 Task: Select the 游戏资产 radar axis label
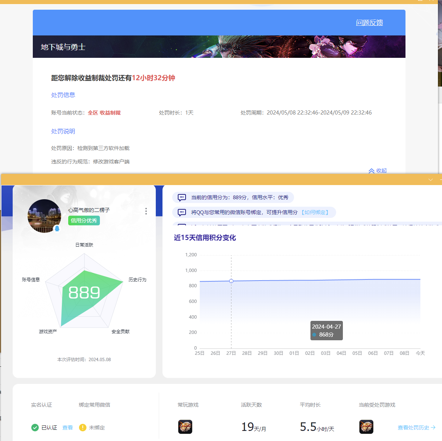(x=48, y=332)
